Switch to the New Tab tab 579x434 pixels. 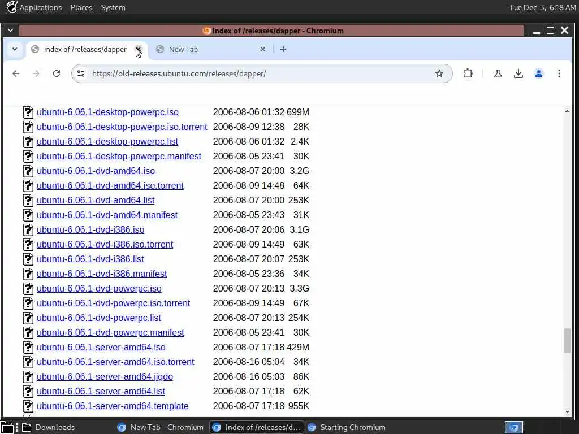tap(210, 49)
